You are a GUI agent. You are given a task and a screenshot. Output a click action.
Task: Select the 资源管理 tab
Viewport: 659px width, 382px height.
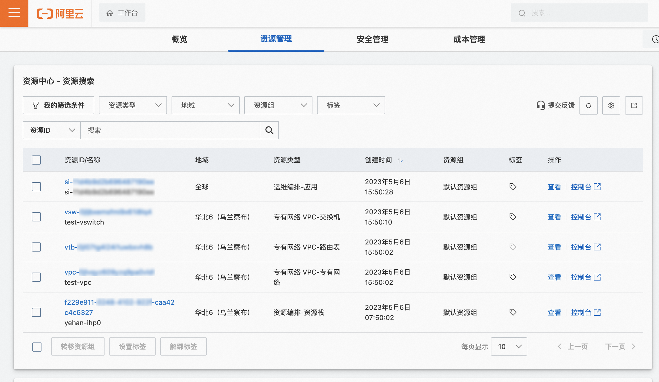coord(276,39)
